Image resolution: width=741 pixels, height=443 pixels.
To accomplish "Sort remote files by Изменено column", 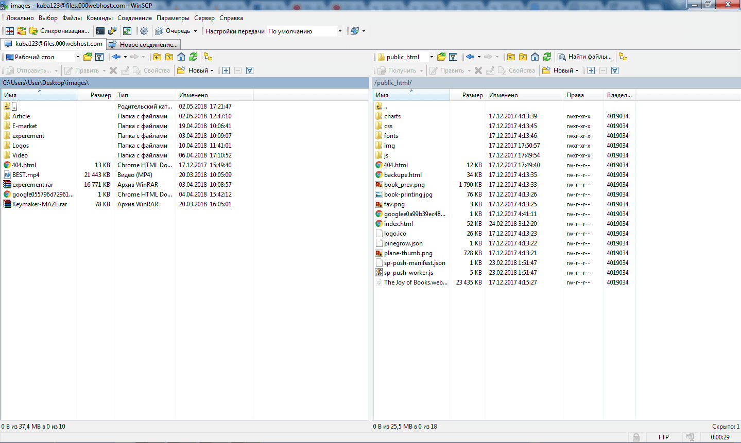I will [x=524, y=95].
